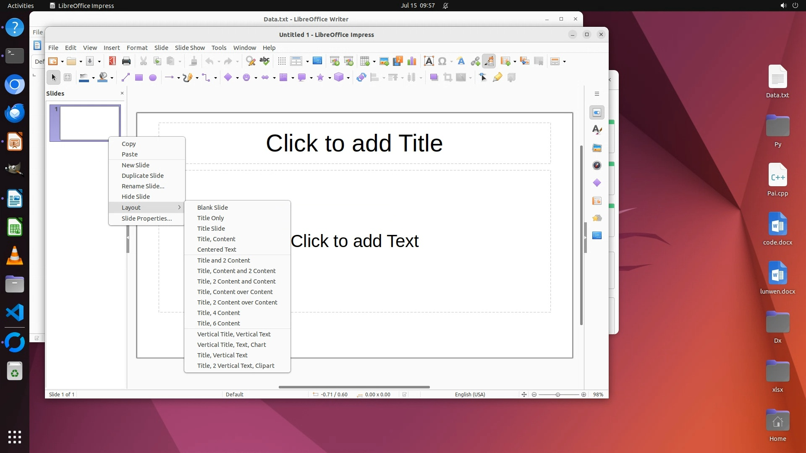Select Duplicate Slide from context menu

click(x=143, y=176)
